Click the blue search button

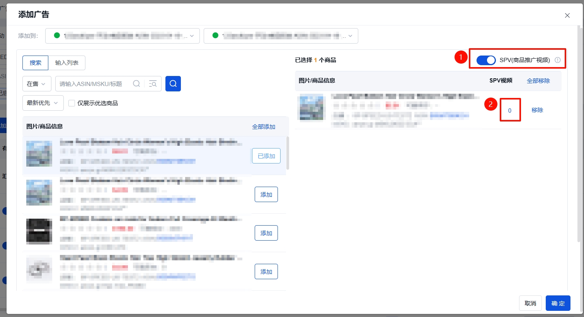173,84
